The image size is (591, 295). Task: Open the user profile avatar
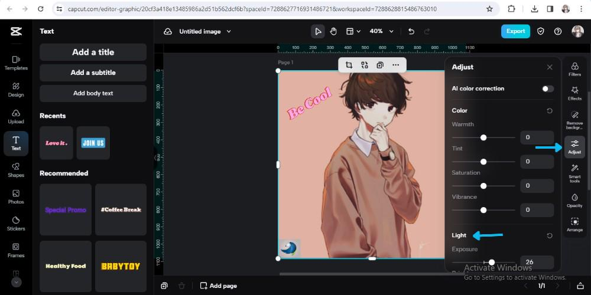point(577,32)
